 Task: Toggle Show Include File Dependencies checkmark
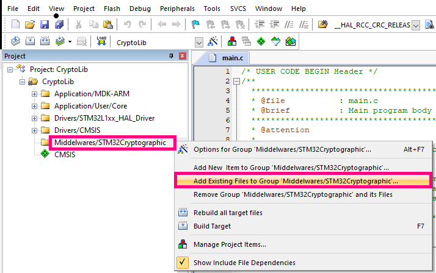(183, 262)
